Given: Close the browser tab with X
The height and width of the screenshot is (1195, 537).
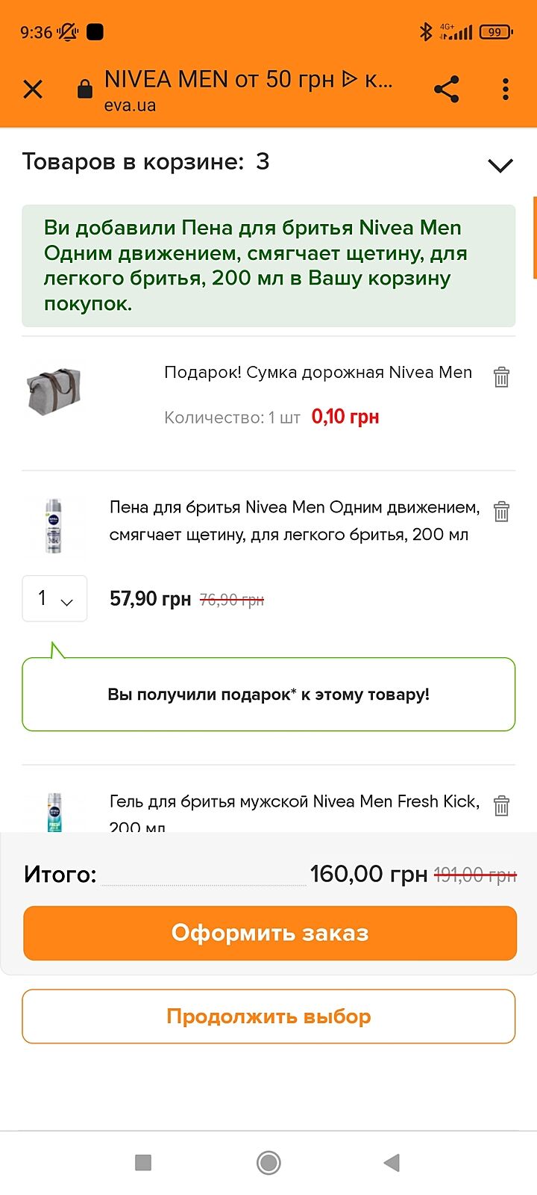Looking at the screenshot, I should (x=33, y=90).
